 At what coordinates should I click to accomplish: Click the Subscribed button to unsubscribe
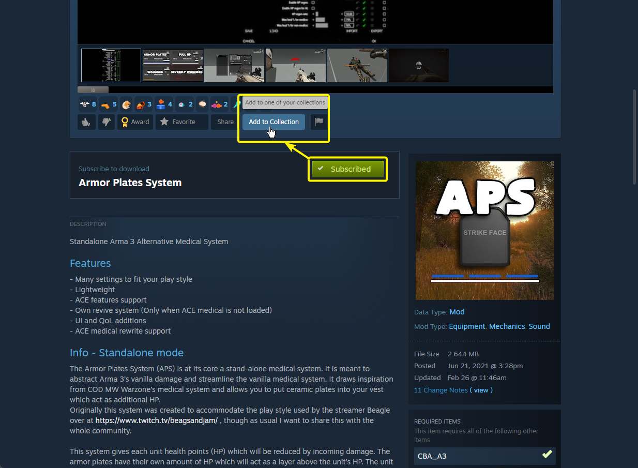click(x=348, y=169)
